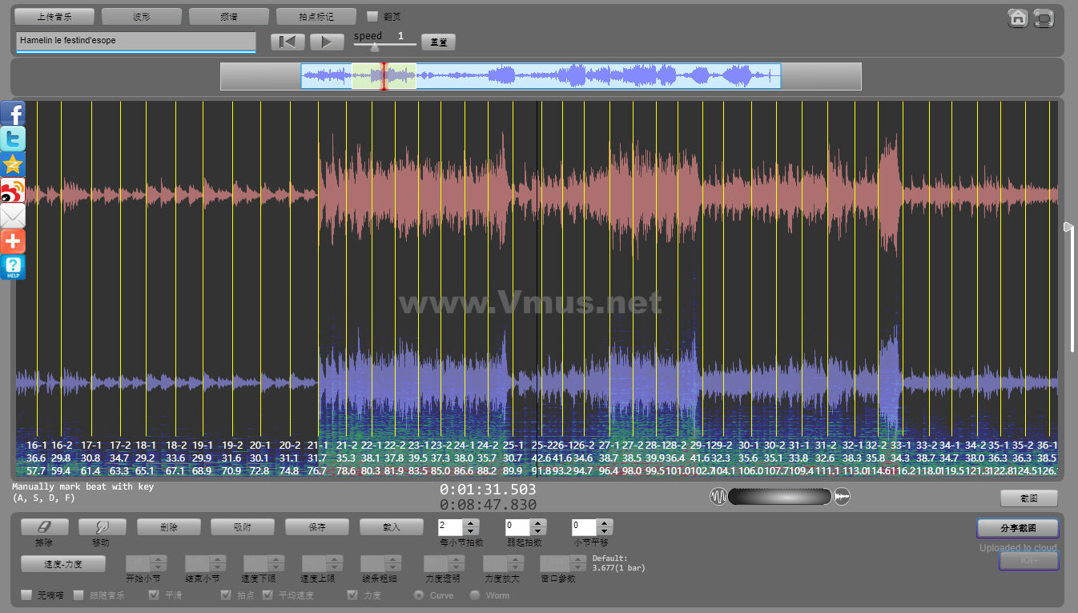Viewport: 1078px width, 613px height.
Task: Click the IOI+ button
Action: point(1029,560)
